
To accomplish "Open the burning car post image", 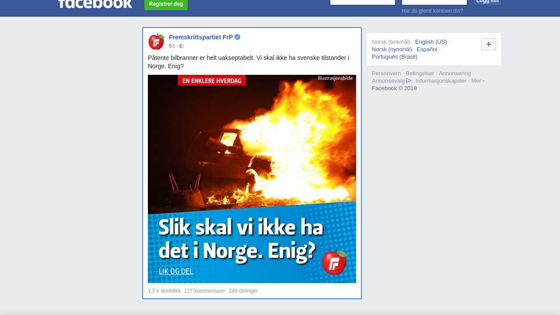I will click(x=252, y=179).
